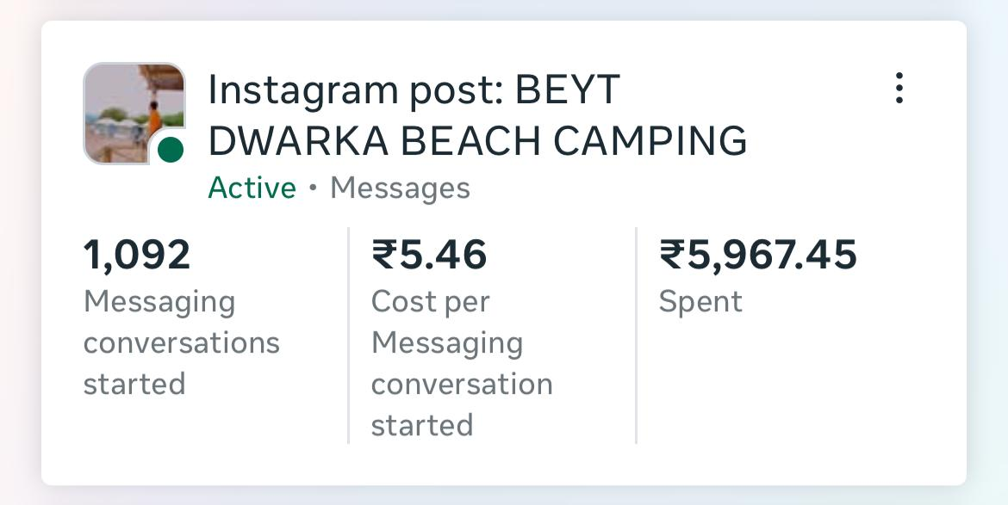Click the word Messaging in middle column
1008x505 pixels.
click(447, 343)
